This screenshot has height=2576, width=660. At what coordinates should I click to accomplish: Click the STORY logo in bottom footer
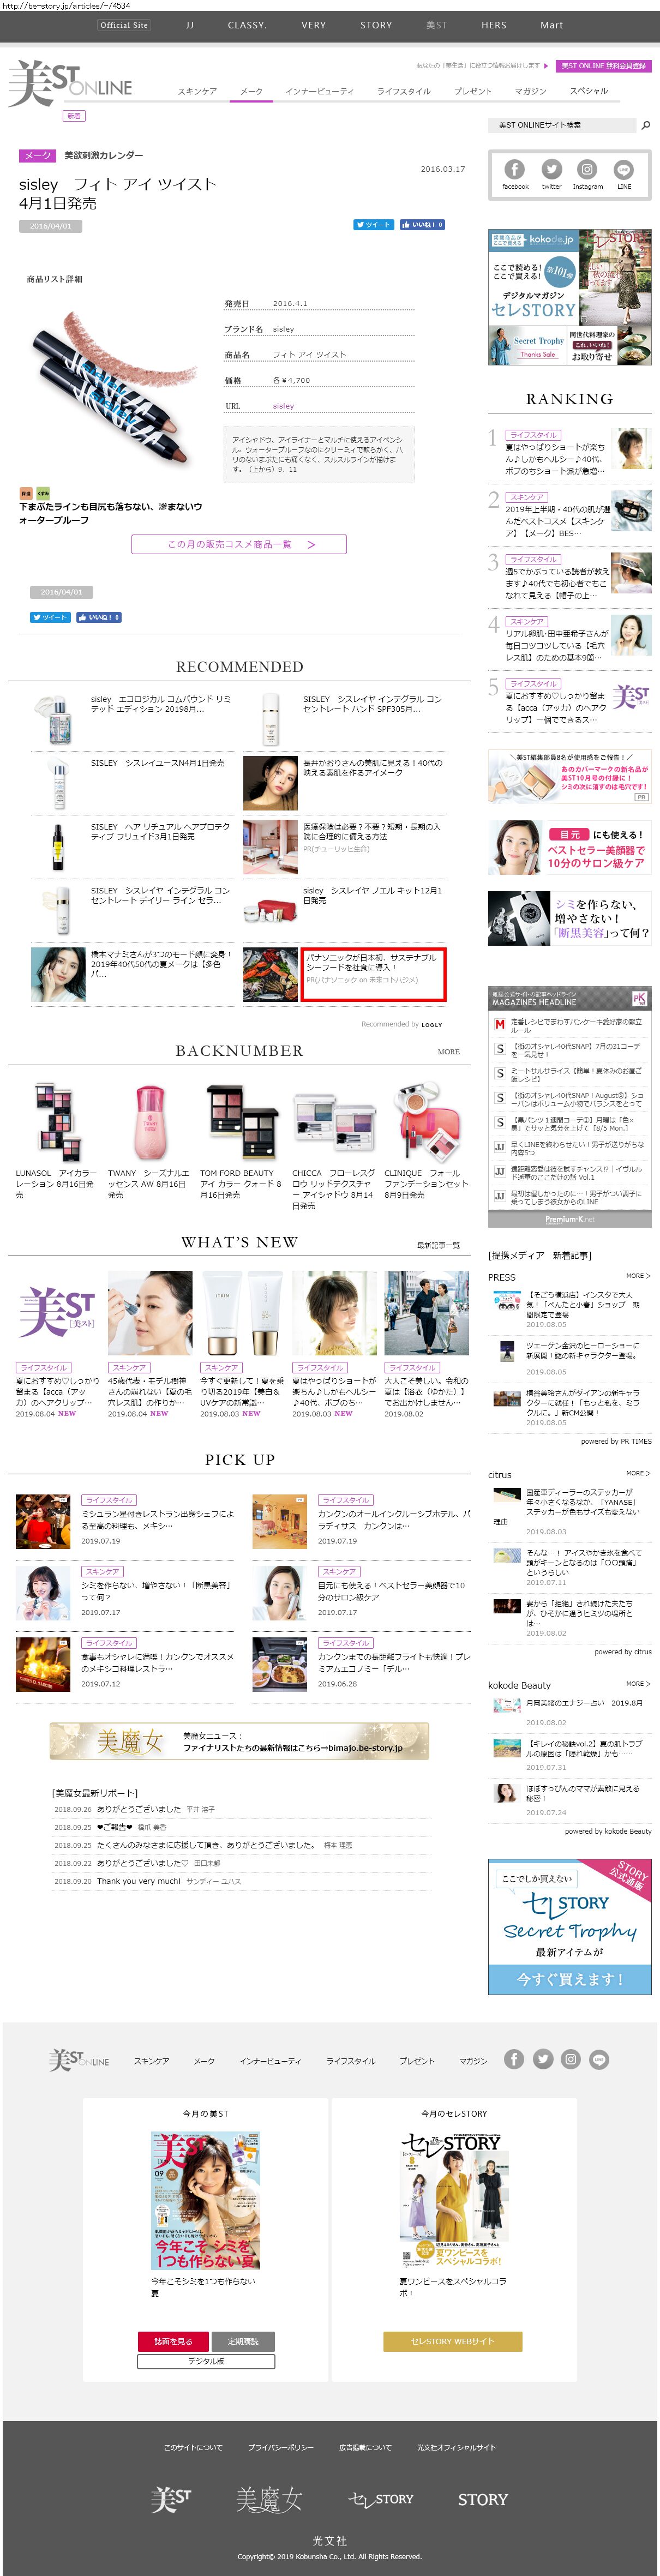483,2499
